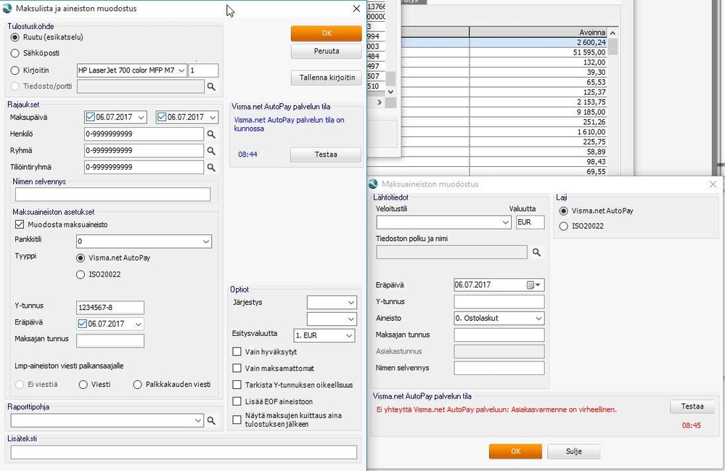The height and width of the screenshot is (471, 725).
Task: Select ISO20022 in Laji group
Action: point(564,226)
